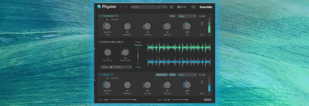The image size is (309, 106).
Task: Open Transient FX Delay effect dropdown
Action: tap(187, 16)
